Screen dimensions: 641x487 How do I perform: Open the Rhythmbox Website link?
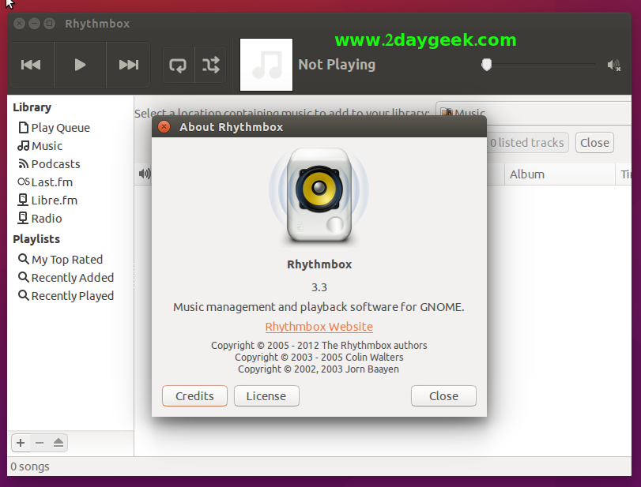(319, 327)
